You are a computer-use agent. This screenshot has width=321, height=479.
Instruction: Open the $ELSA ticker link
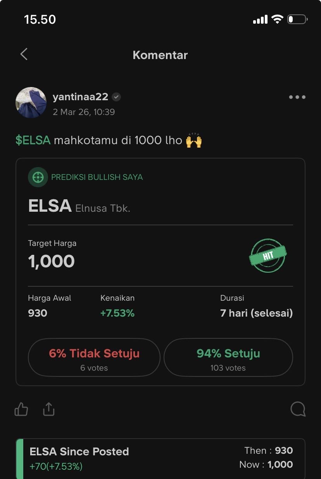(x=33, y=140)
